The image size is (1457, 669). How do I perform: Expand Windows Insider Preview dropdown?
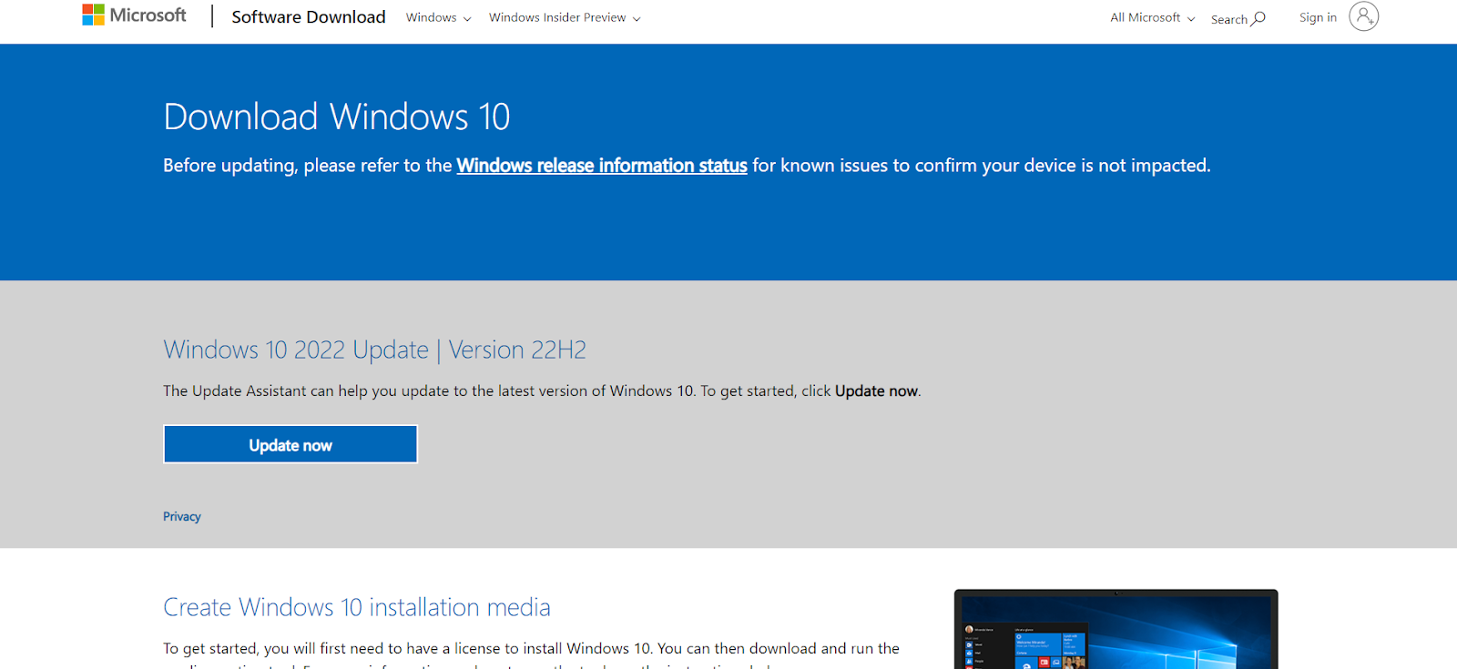tap(565, 17)
